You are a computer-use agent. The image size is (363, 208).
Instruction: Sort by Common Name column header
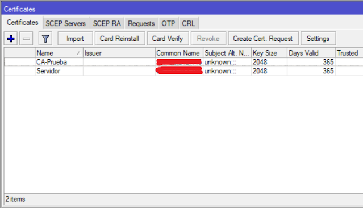click(x=179, y=53)
